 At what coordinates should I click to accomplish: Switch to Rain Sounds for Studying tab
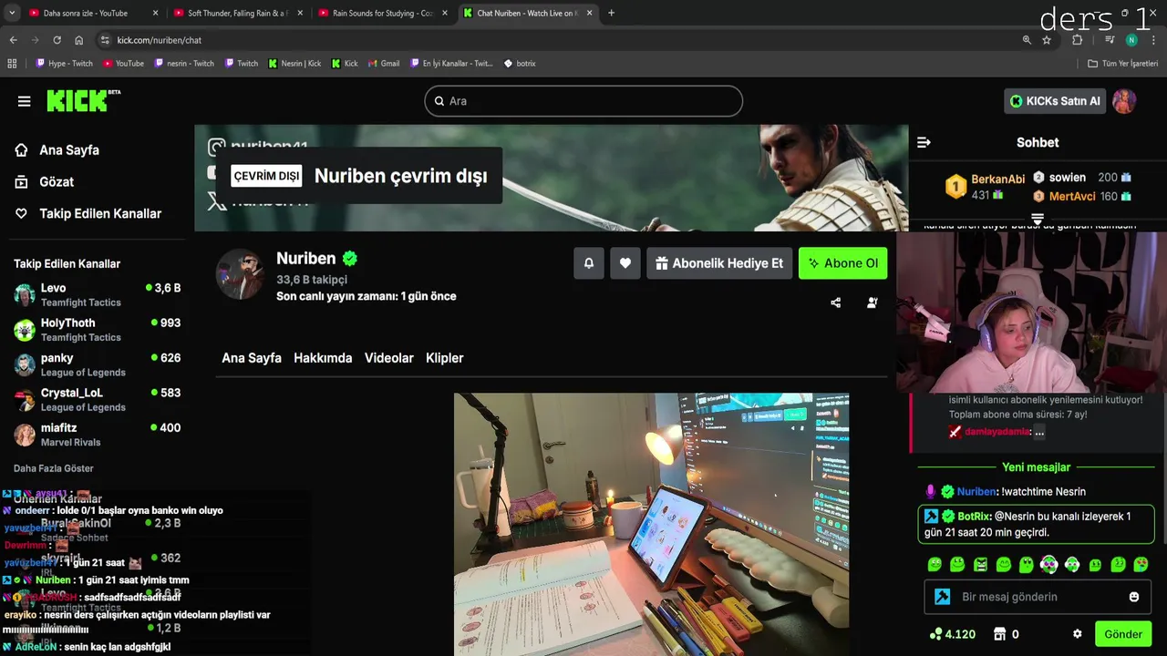[x=381, y=13]
